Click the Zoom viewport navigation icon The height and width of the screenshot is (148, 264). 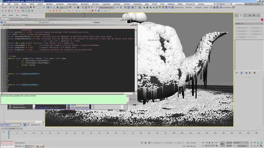252,143
